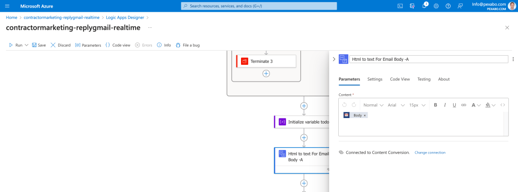Toggle italic formatting
The height and width of the screenshot is (192, 518).
pos(445,105)
